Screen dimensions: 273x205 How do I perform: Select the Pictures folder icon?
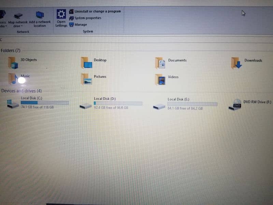point(87,79)
